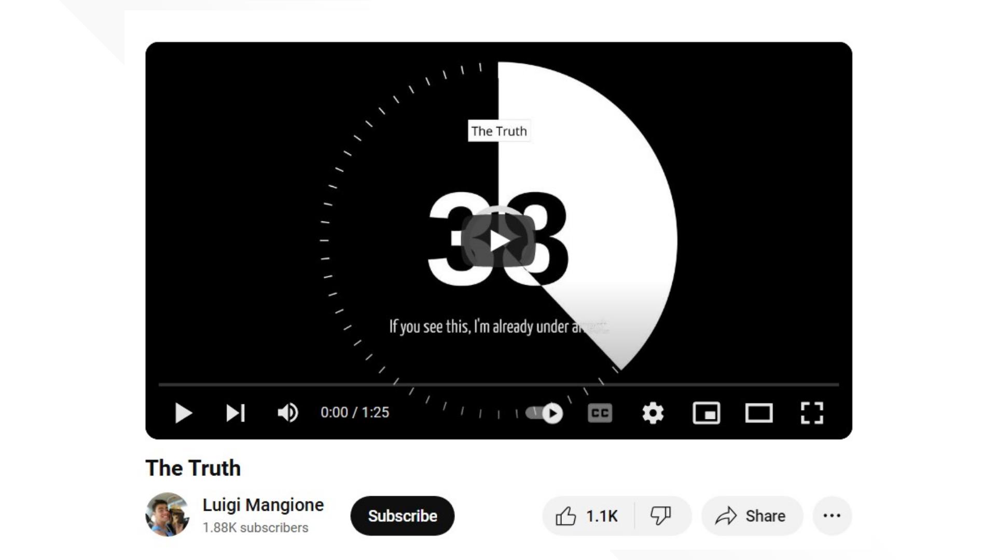
Task: Enter fullscreen mode
Action: pyautogui.click(x=812, y=413)
